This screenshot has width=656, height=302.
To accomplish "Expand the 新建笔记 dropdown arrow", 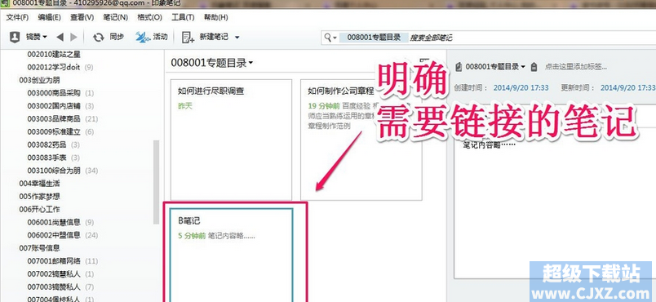I will pyautogui.click(x=237, y=38).
